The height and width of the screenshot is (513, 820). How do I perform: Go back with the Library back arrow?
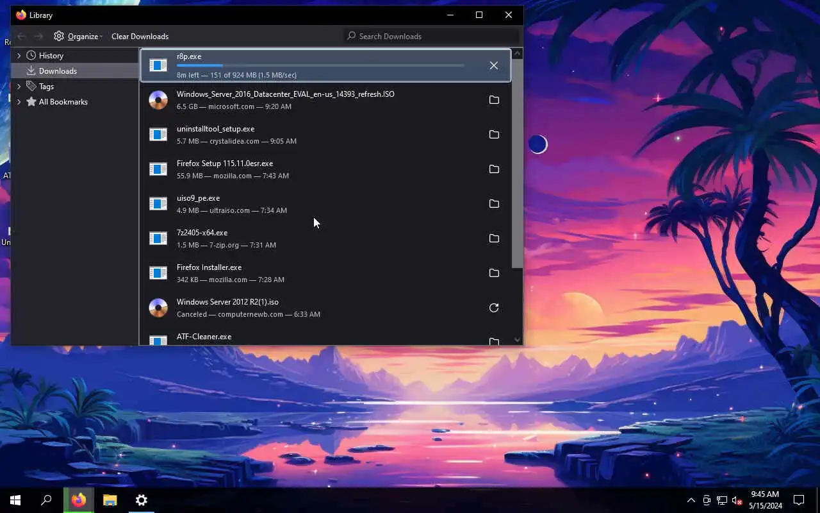click(21, 37)
